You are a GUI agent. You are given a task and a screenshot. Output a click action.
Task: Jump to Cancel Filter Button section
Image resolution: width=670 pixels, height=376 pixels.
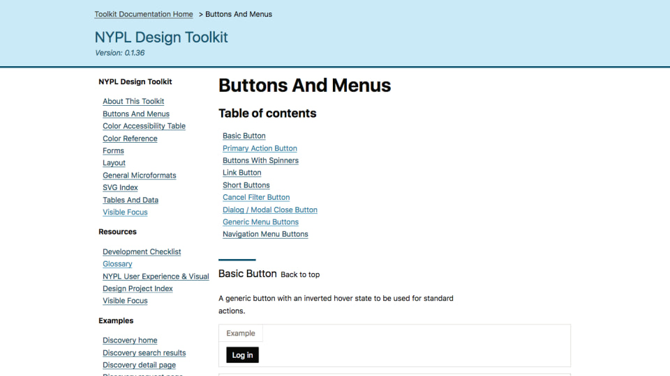point(256,197)
